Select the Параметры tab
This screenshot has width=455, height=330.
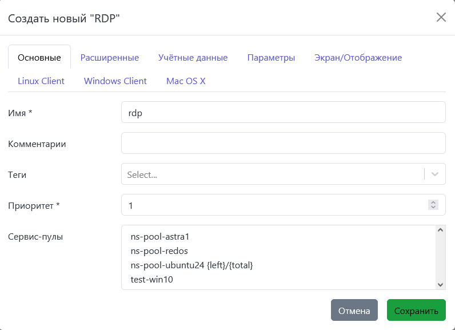click(271, 58)
